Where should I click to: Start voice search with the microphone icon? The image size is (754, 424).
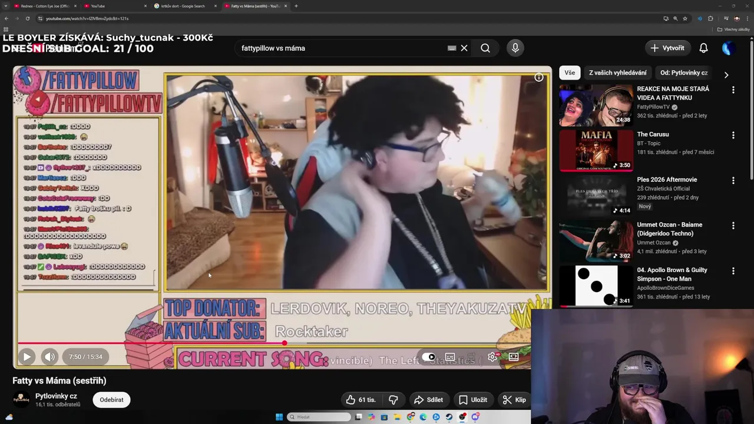pos(515,48)
